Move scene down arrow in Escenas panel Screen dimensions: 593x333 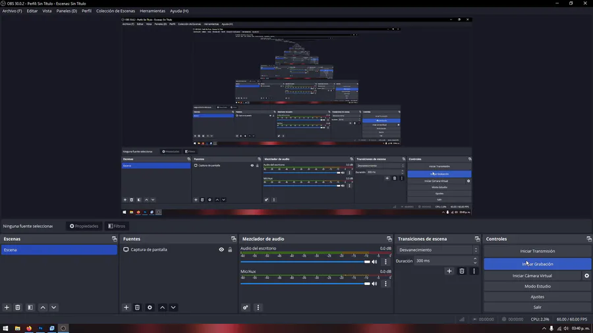click(54, 307)
